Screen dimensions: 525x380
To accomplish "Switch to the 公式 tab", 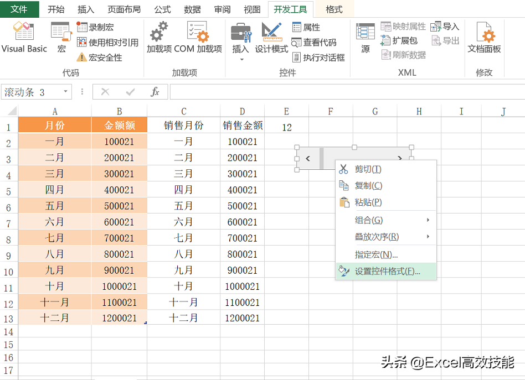I will click(x=162, y=9).
